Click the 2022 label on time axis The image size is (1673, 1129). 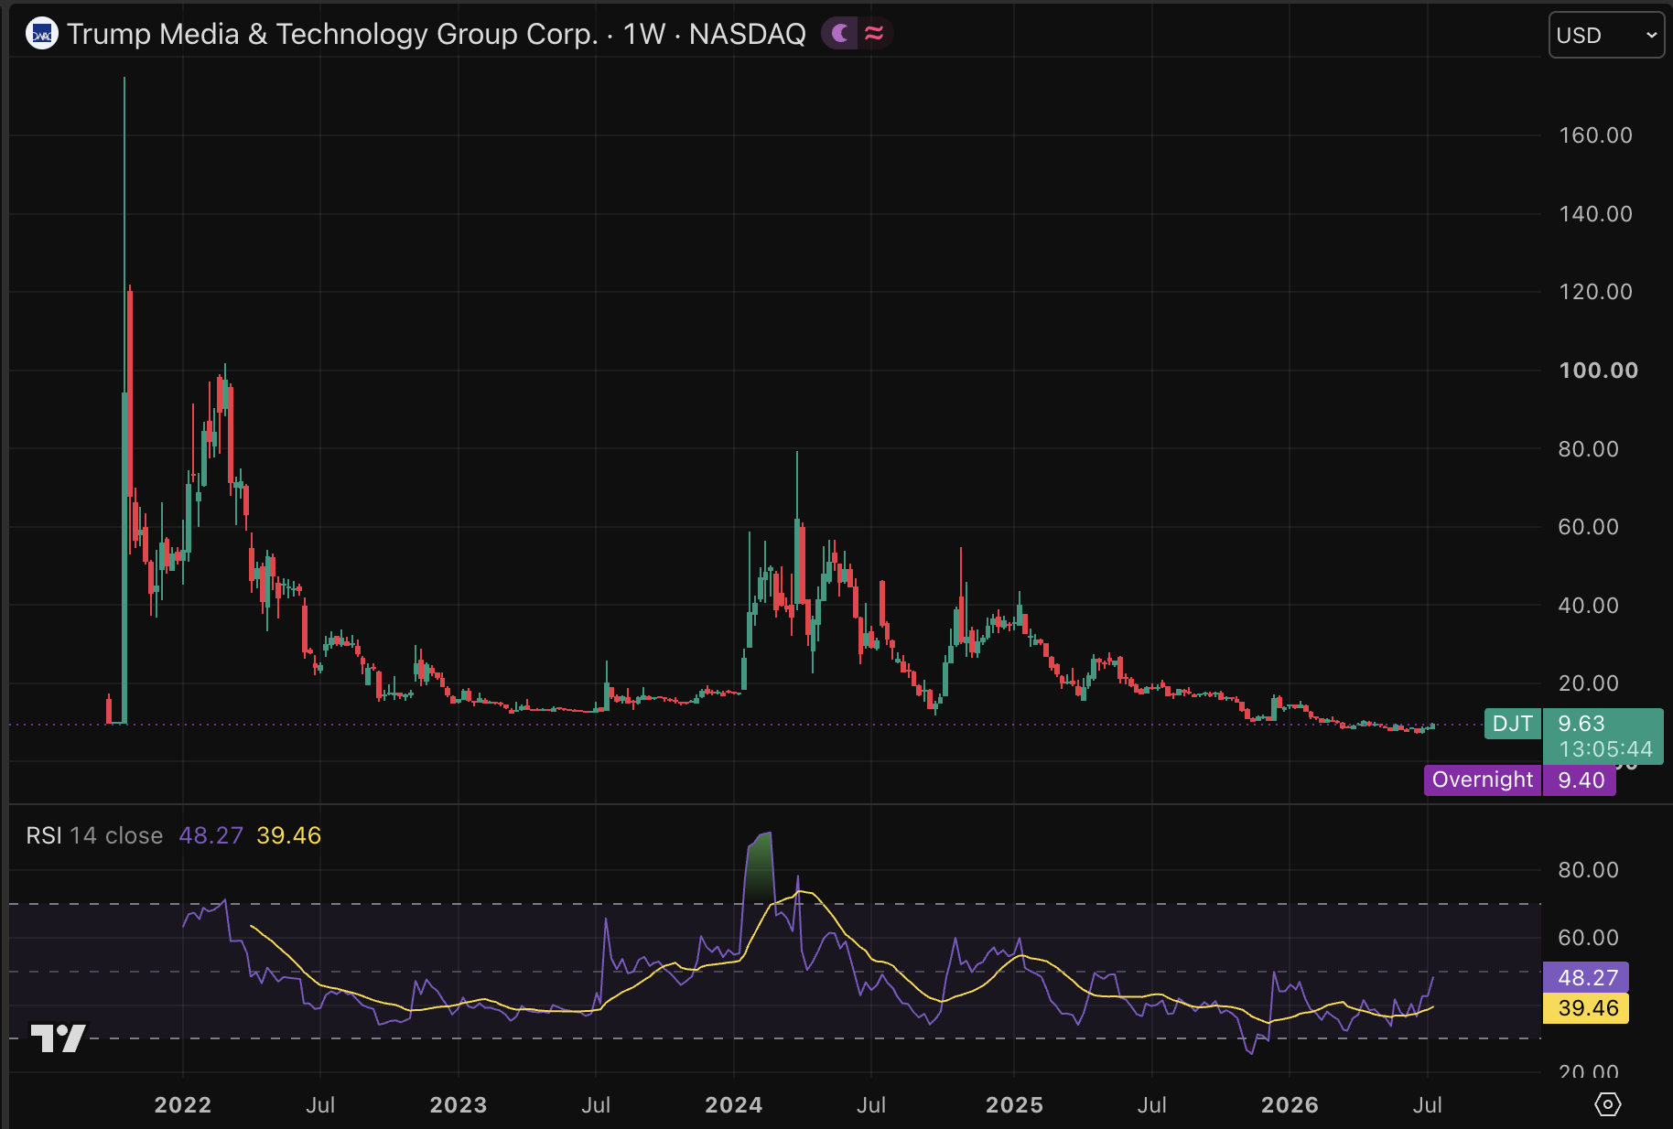183,1104
